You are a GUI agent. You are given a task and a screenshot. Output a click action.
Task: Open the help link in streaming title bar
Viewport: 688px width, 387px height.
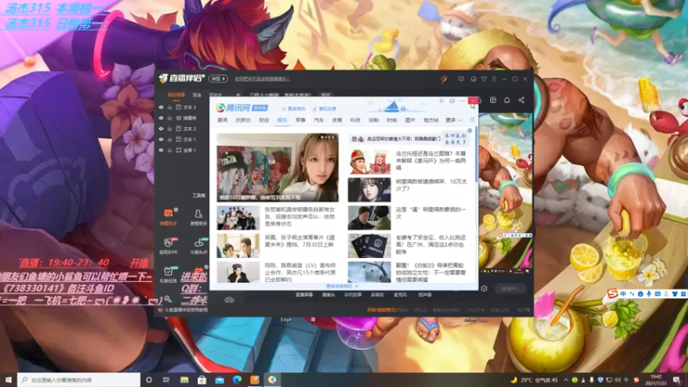[262, 79]
